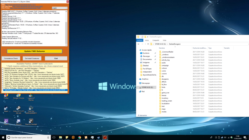Select the dungeons folder icon

click(x=160, y=79)
